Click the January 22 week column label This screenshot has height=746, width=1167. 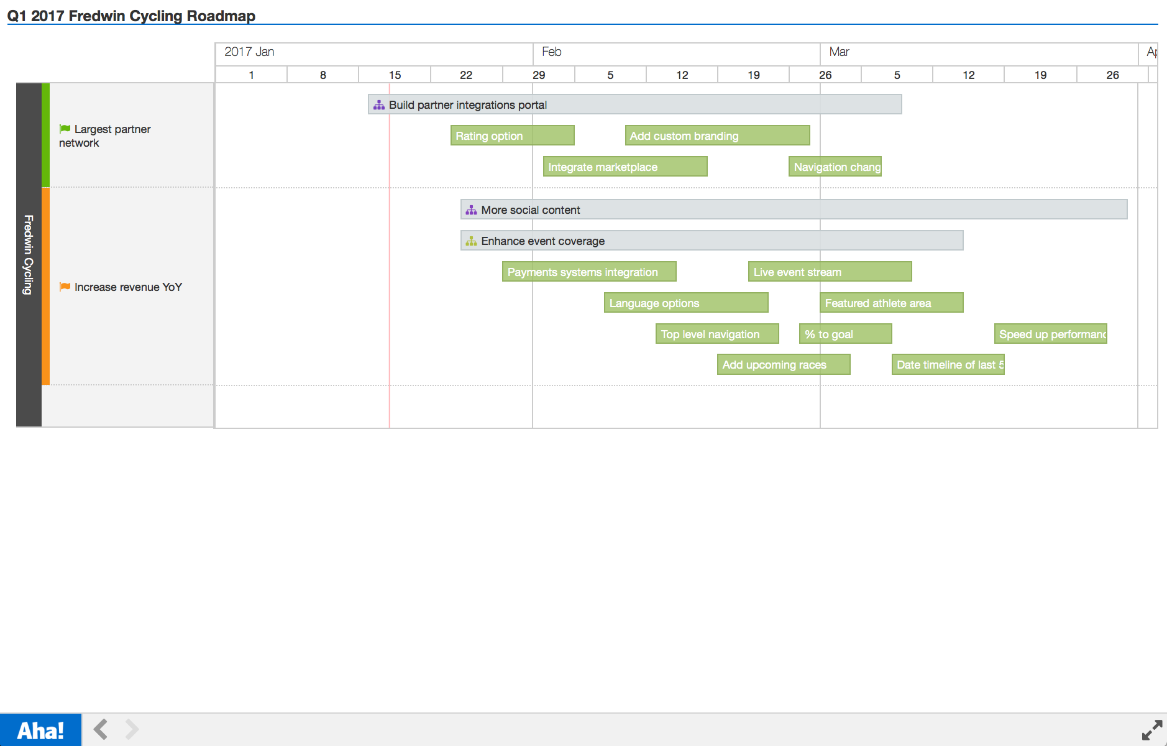click(x=466, y=75)
